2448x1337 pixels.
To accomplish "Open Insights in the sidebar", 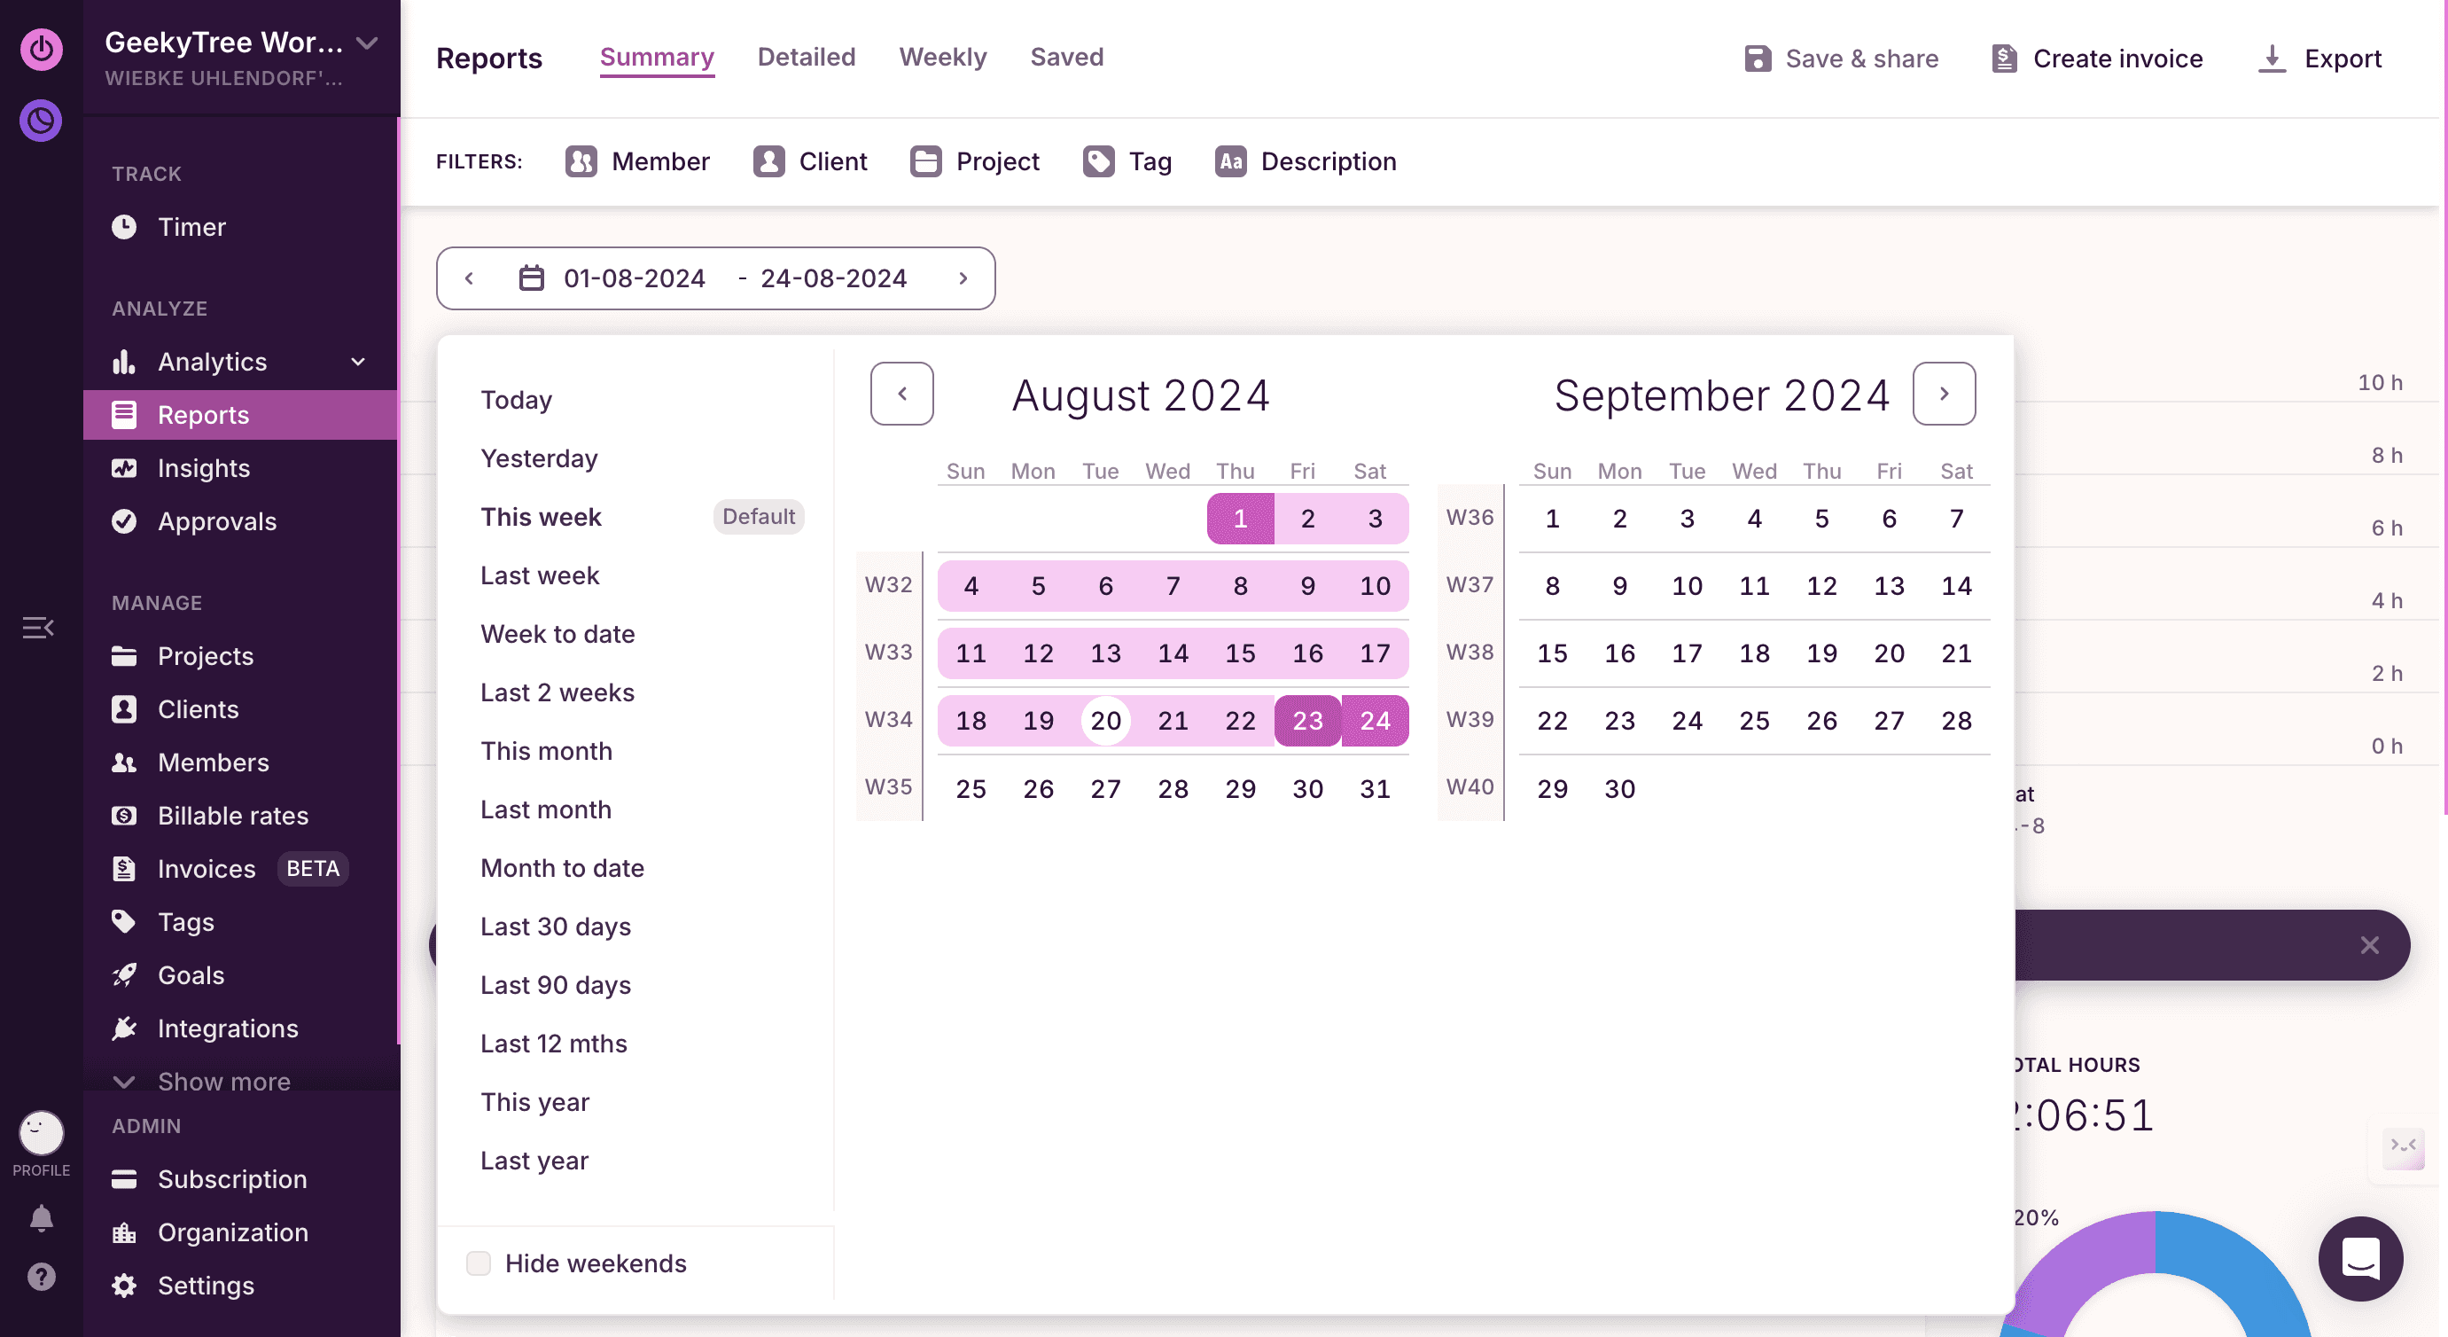I will (203, 468).
